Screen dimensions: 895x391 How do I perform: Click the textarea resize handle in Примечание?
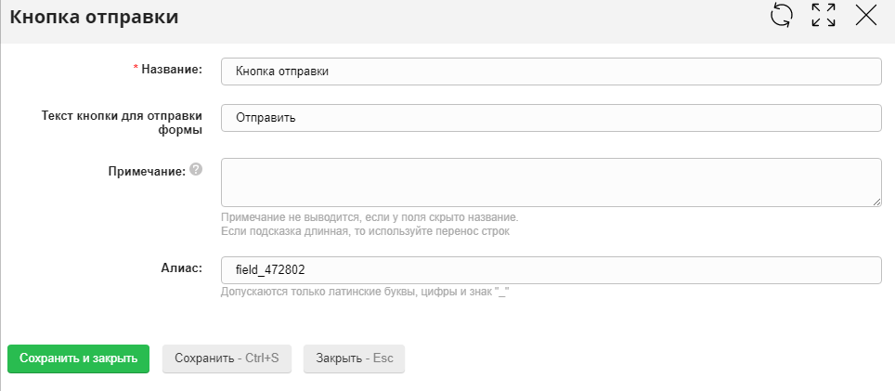876,201
